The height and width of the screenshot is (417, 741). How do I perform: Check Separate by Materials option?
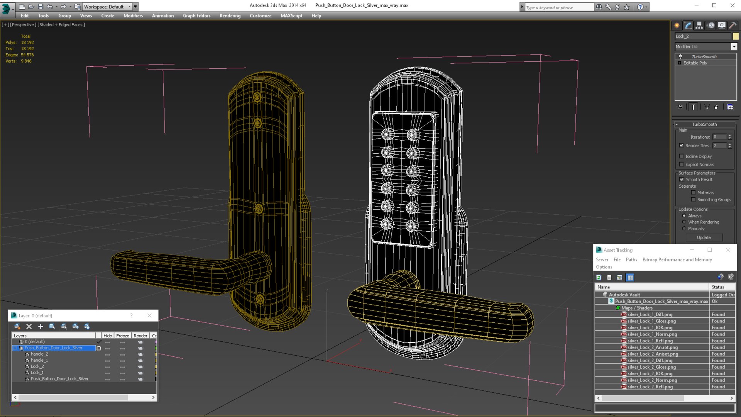(x=694, y=193)
